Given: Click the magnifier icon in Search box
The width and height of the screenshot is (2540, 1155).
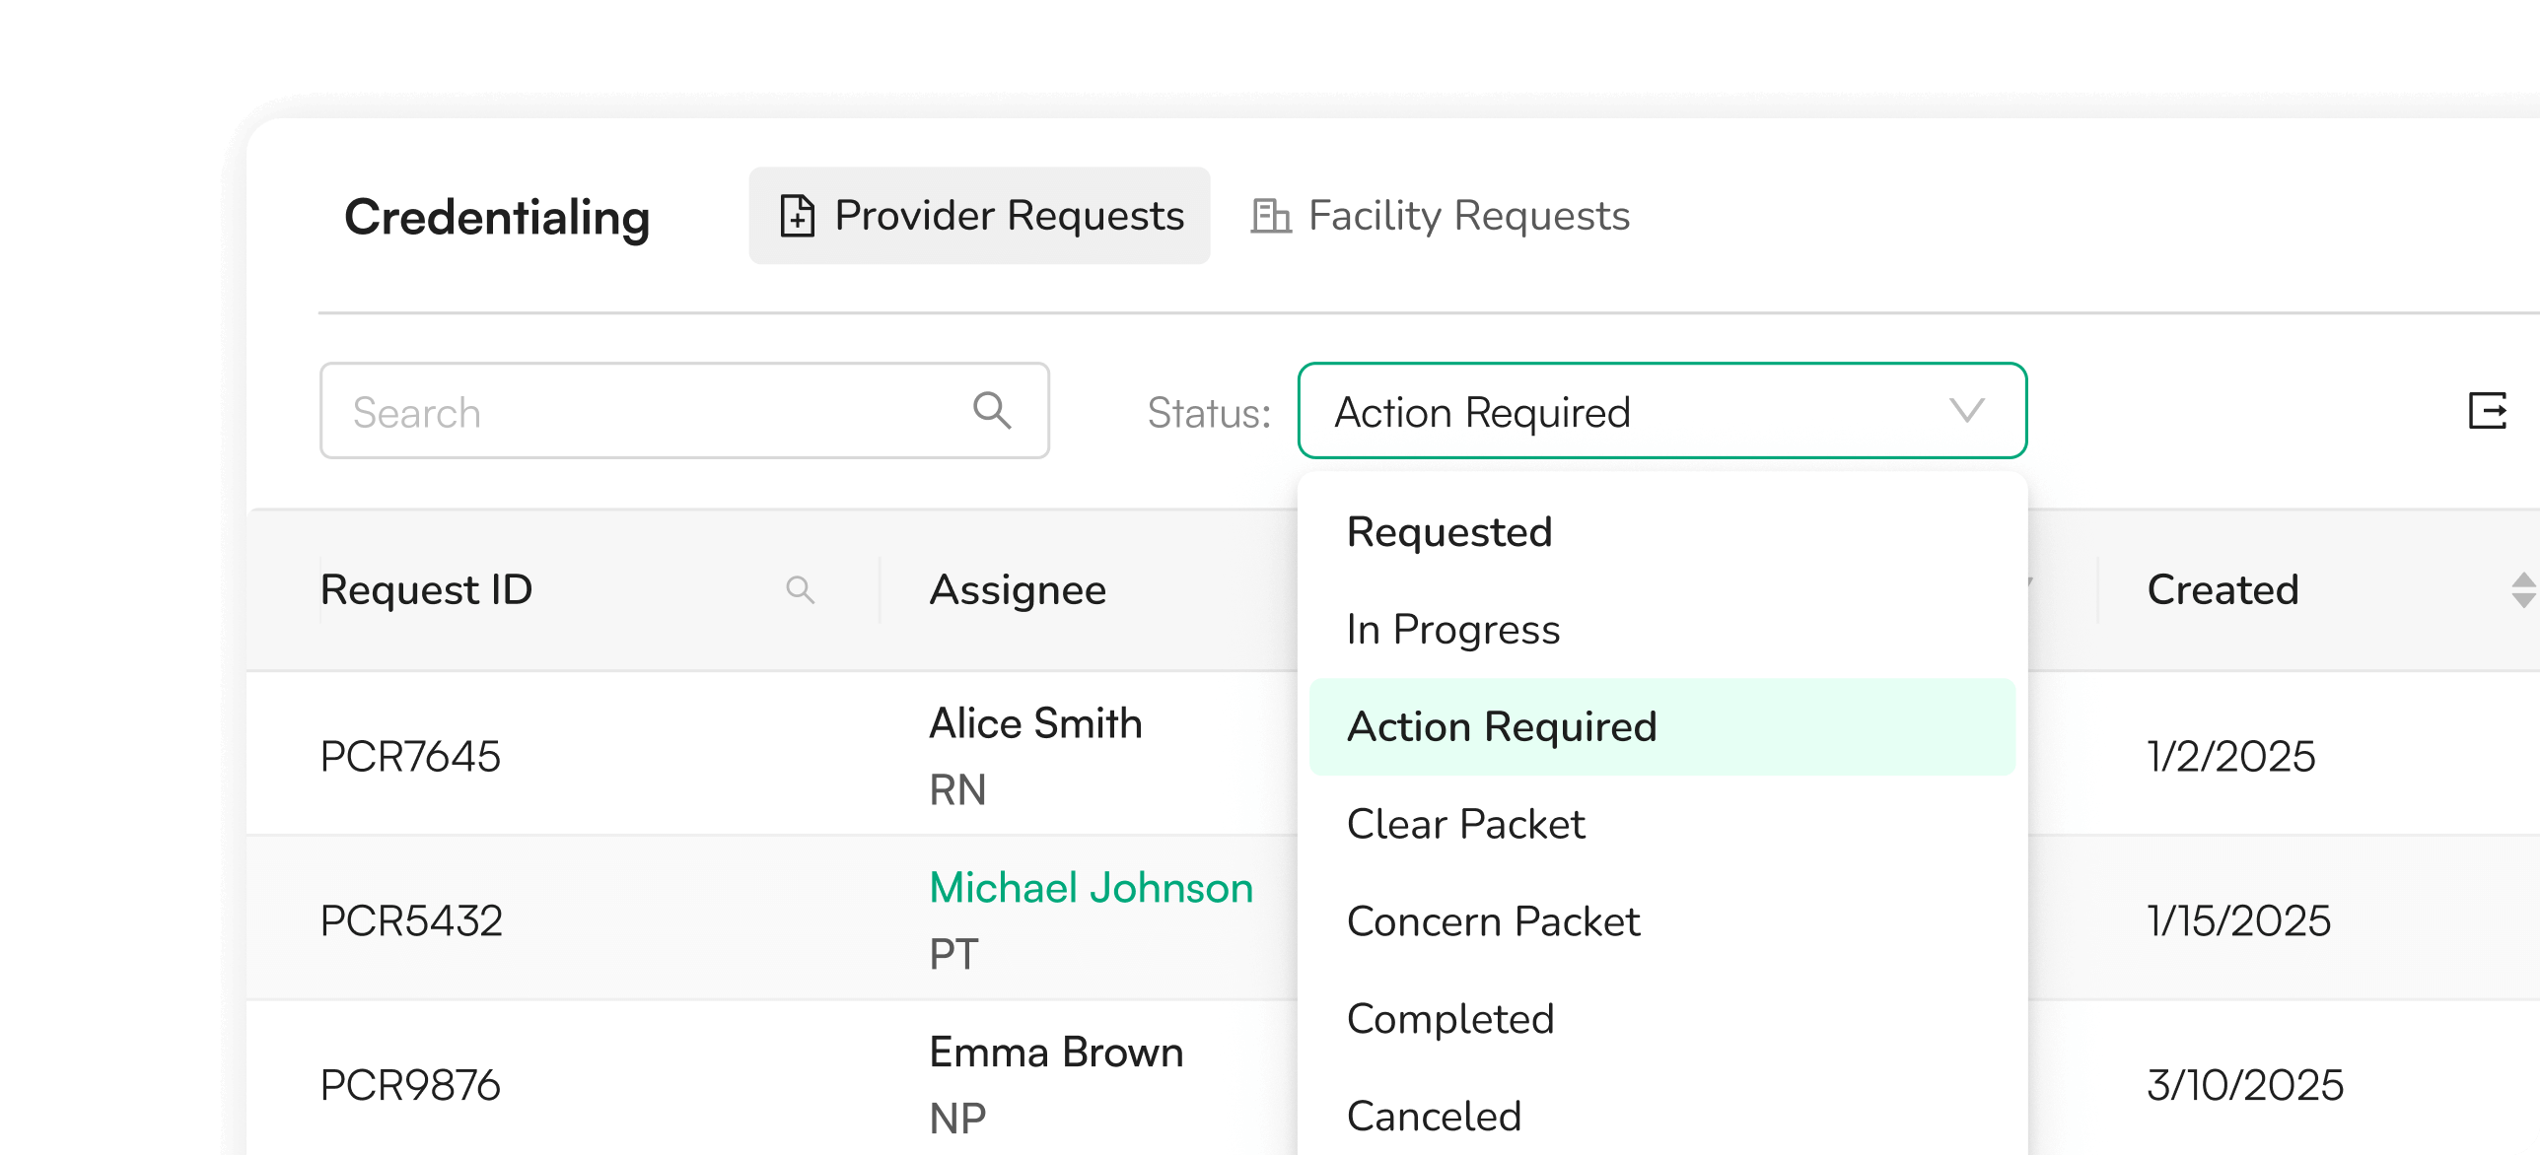Looking at the screenshot, I should tap(992, 410).
